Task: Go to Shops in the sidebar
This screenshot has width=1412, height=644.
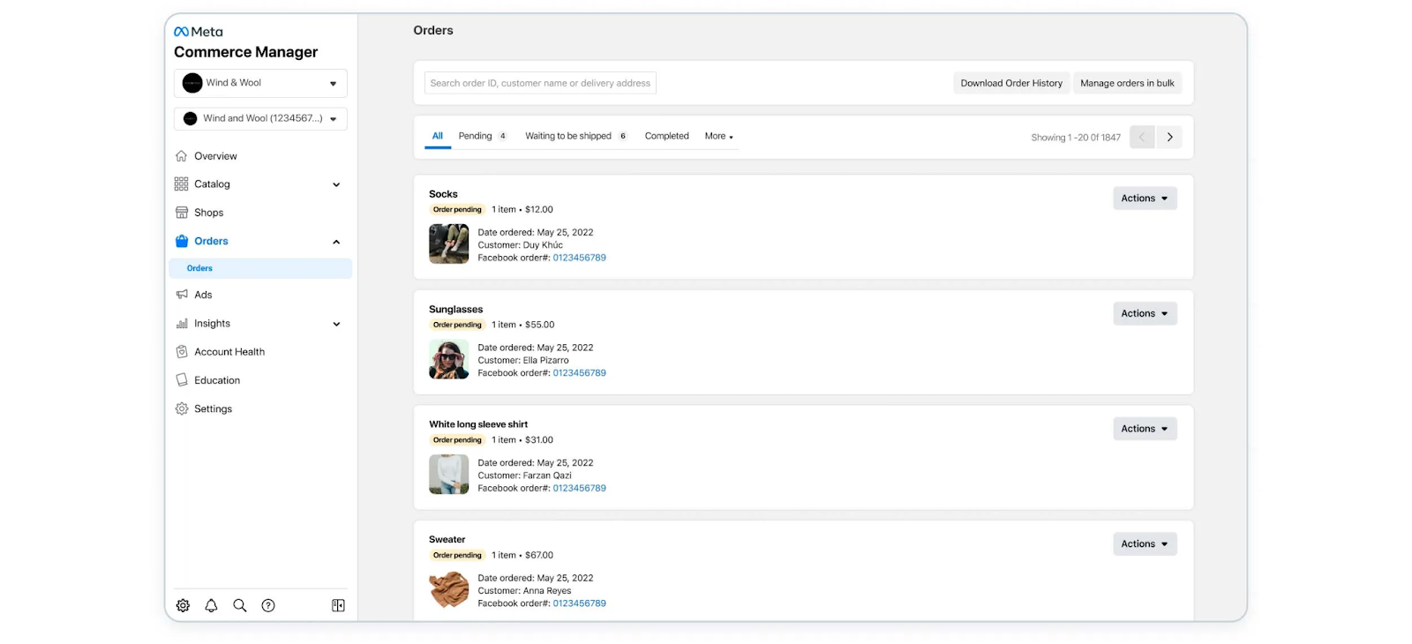Action: (x=208, y=213)
